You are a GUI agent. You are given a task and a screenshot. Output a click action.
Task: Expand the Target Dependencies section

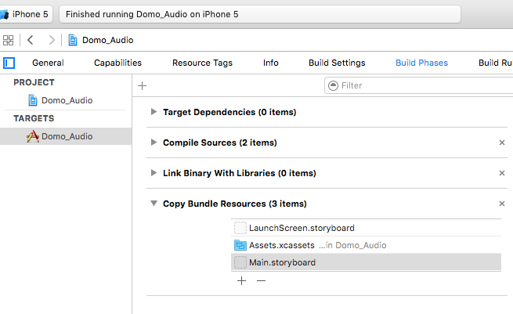click(x=154, y=112)
